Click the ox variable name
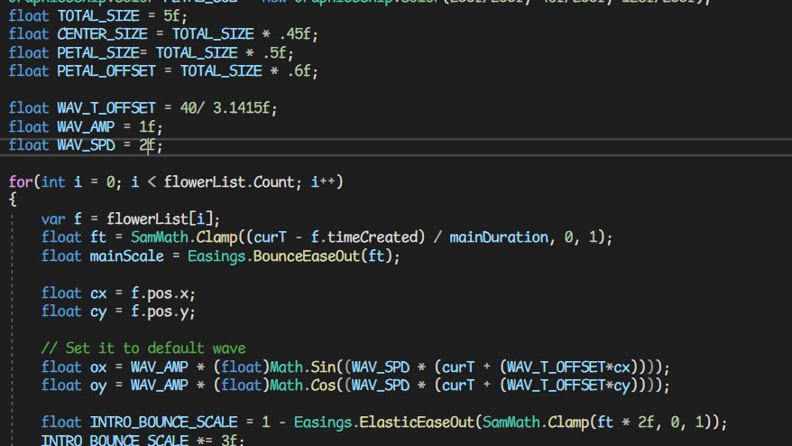The width and height of the screenshot is (792, 446). pos(98,367)
